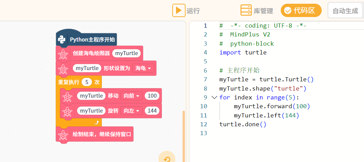The image size is (364, 162).
Task: Click the Python logo on the start block
Action: pyautogui.click(x=62, y=39)
